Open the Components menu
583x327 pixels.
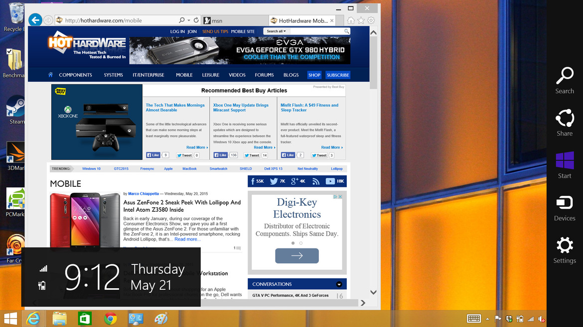click(75, 75)
